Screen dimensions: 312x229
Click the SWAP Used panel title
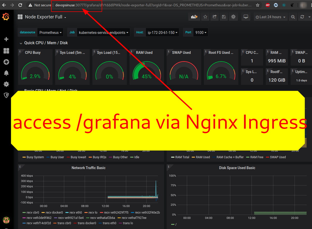click(x=182, y=53)
